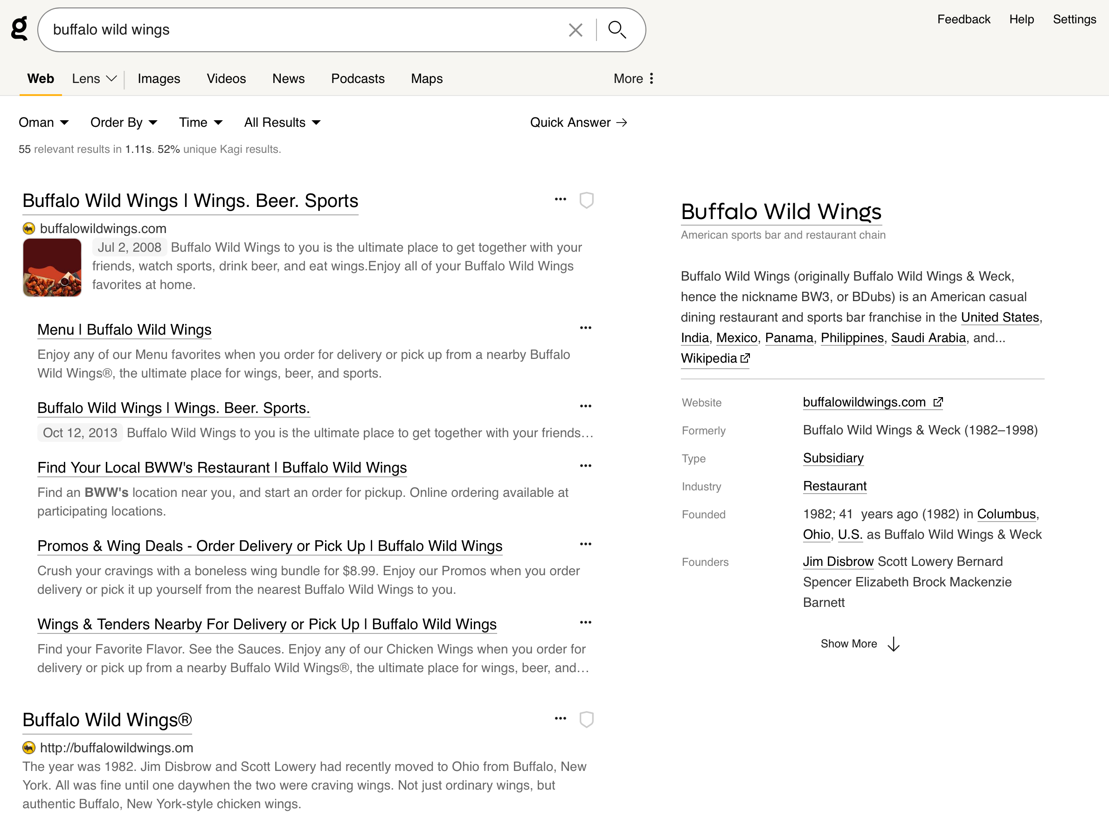Open options dots for Promos & Wing Deals
The image size is (1109, 825).
[585, 544]
